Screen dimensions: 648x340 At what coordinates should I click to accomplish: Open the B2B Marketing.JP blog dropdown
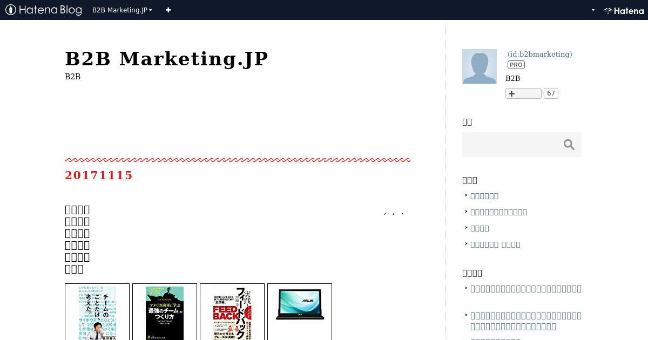click(122, 10)
